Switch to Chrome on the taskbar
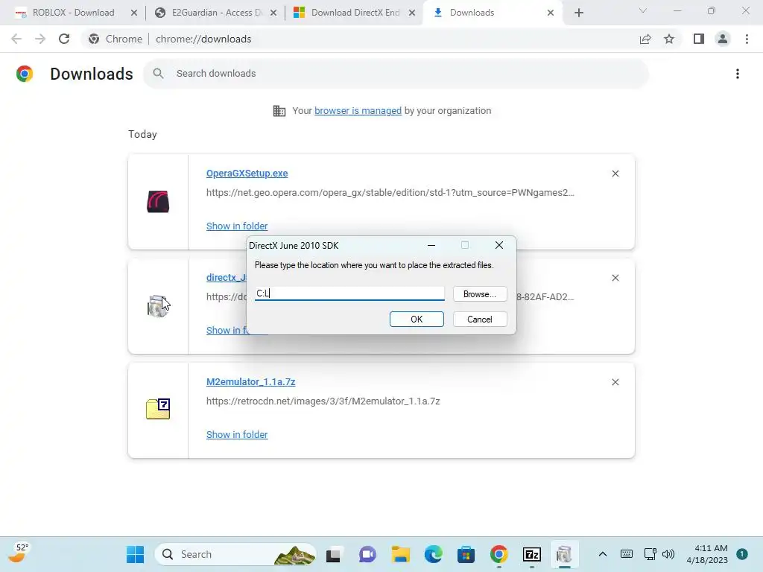Viewport: 763px width, 572px height. (498, 554)
